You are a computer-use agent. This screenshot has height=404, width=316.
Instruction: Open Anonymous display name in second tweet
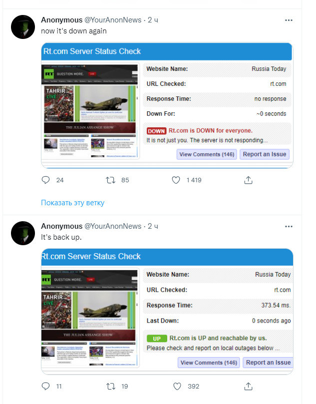coord(62,226)
